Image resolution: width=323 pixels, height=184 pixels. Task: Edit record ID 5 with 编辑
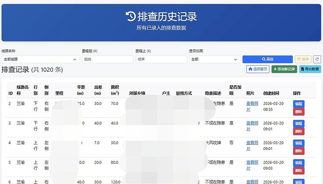click(299, 163)
